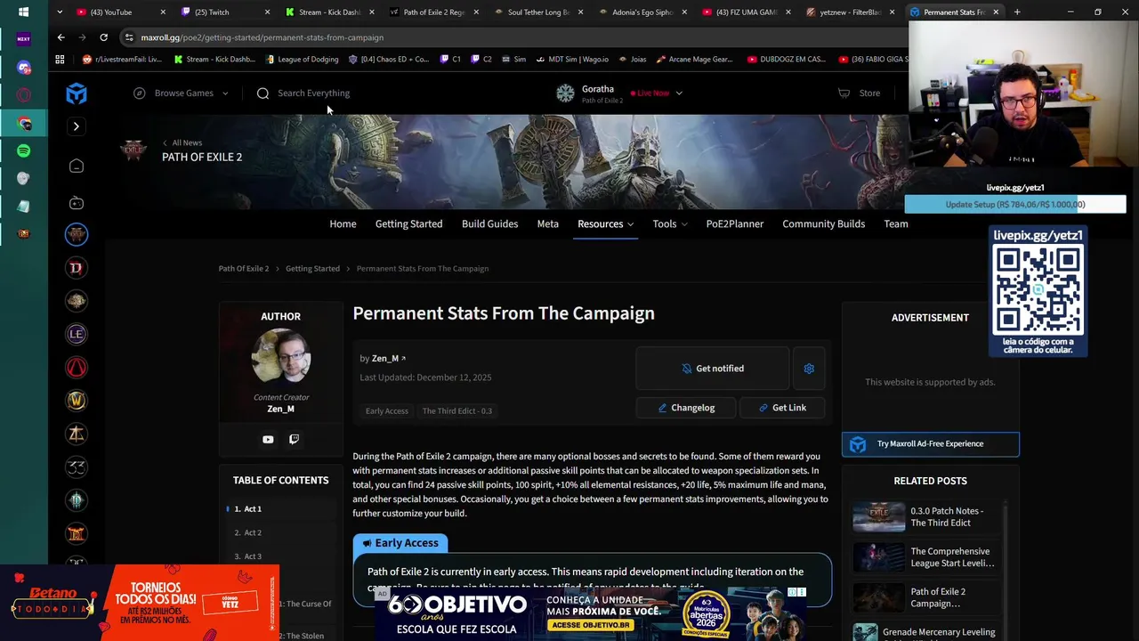Select the Diablo III sidebar icon
Screen dimensions: 1139x641
point(77,500)
